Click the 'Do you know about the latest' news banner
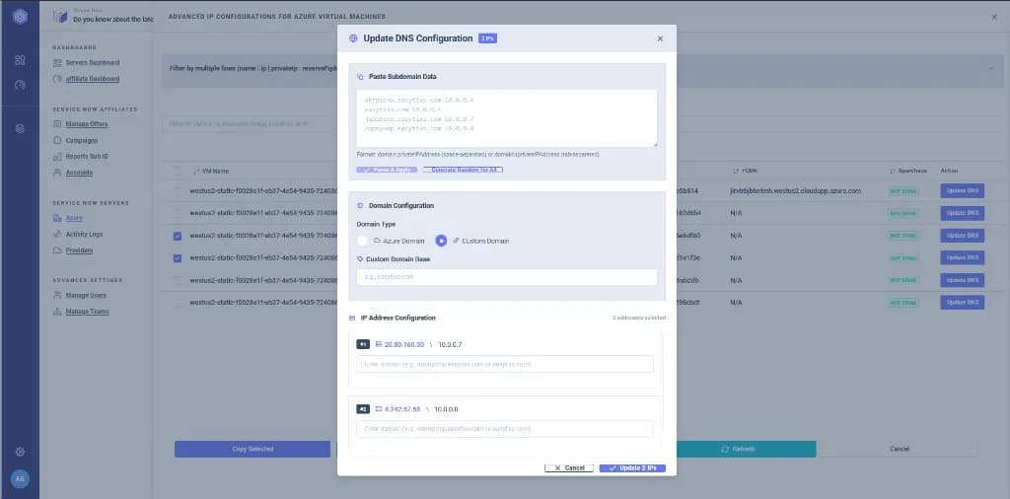Screen dimensions: 1010x499 point(112,20)
